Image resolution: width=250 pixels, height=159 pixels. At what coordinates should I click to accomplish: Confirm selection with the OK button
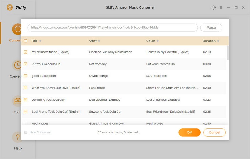click(189, 132)
